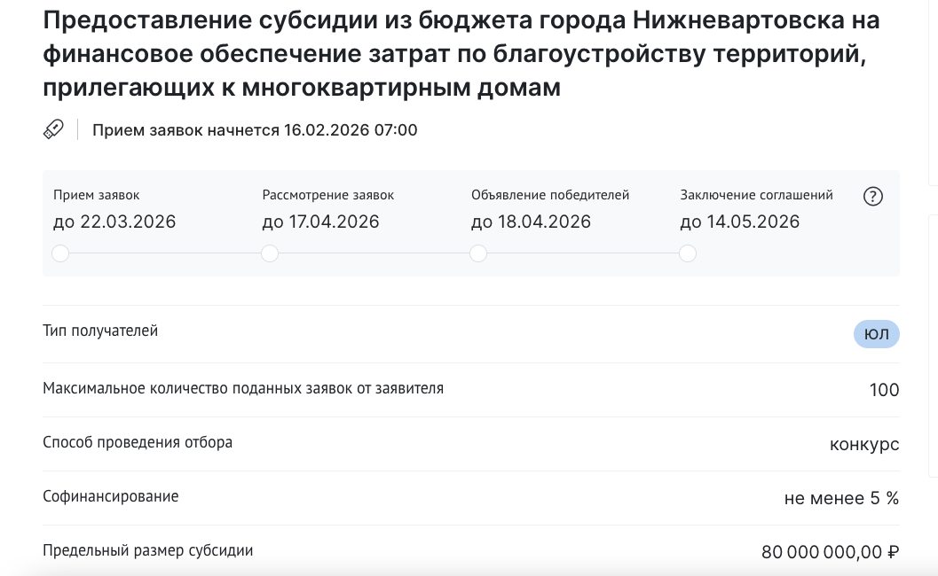
Task: Click the maximum applications value 100
Action: point(884,390)
